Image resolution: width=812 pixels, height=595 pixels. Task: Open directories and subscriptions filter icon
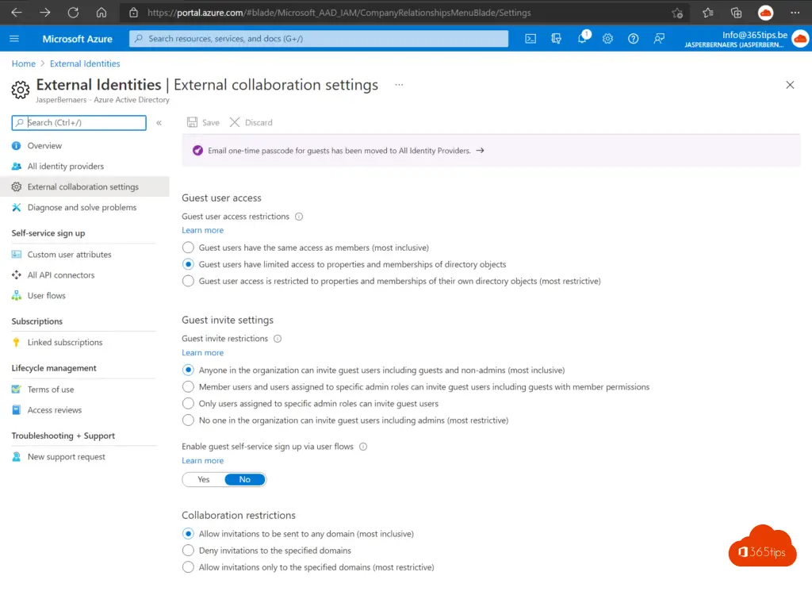(x=557, y=39)
